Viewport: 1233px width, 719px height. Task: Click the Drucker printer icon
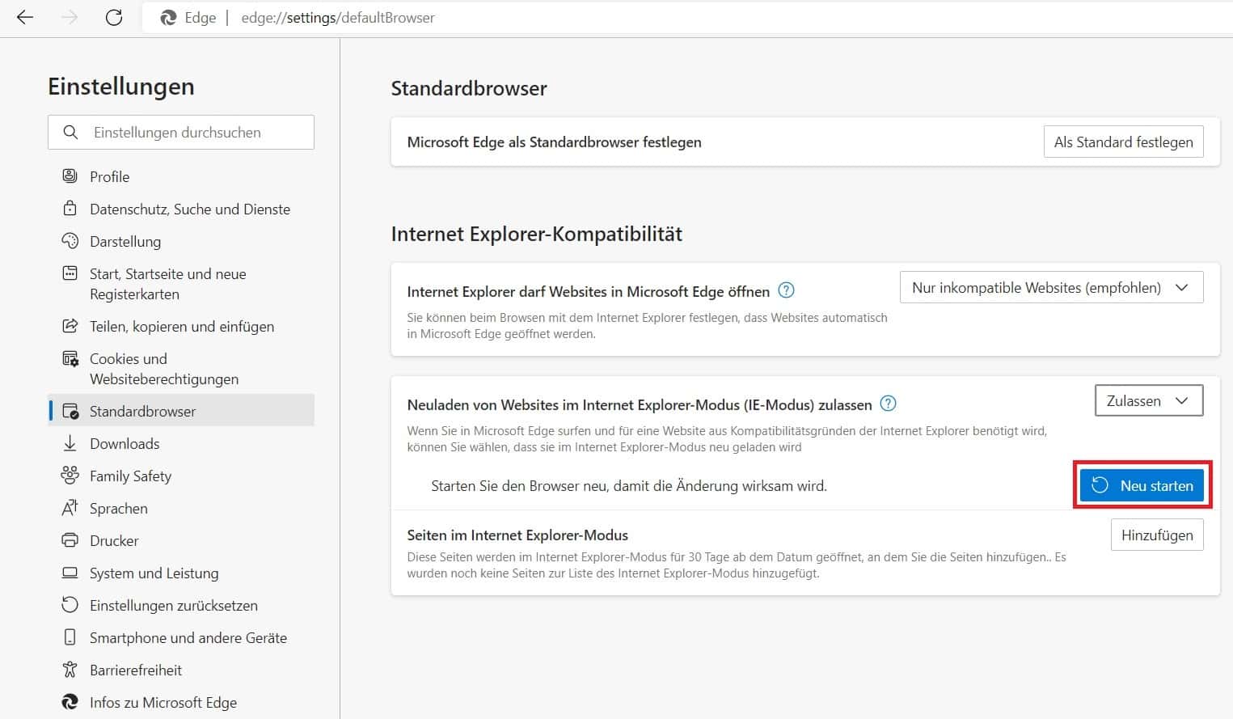click(x=70, y=540)
